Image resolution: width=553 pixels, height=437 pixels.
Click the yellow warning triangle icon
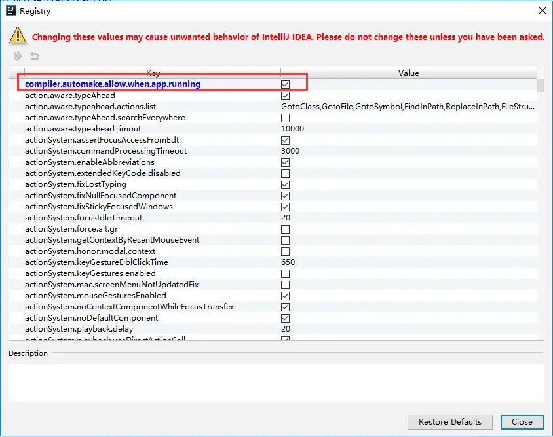pyautogui.click(x=18, y=36)
